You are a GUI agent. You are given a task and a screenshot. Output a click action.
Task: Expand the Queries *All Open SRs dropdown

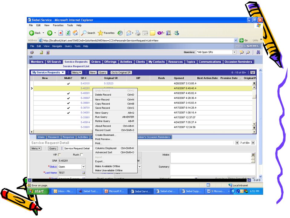[x=234, y=52]
